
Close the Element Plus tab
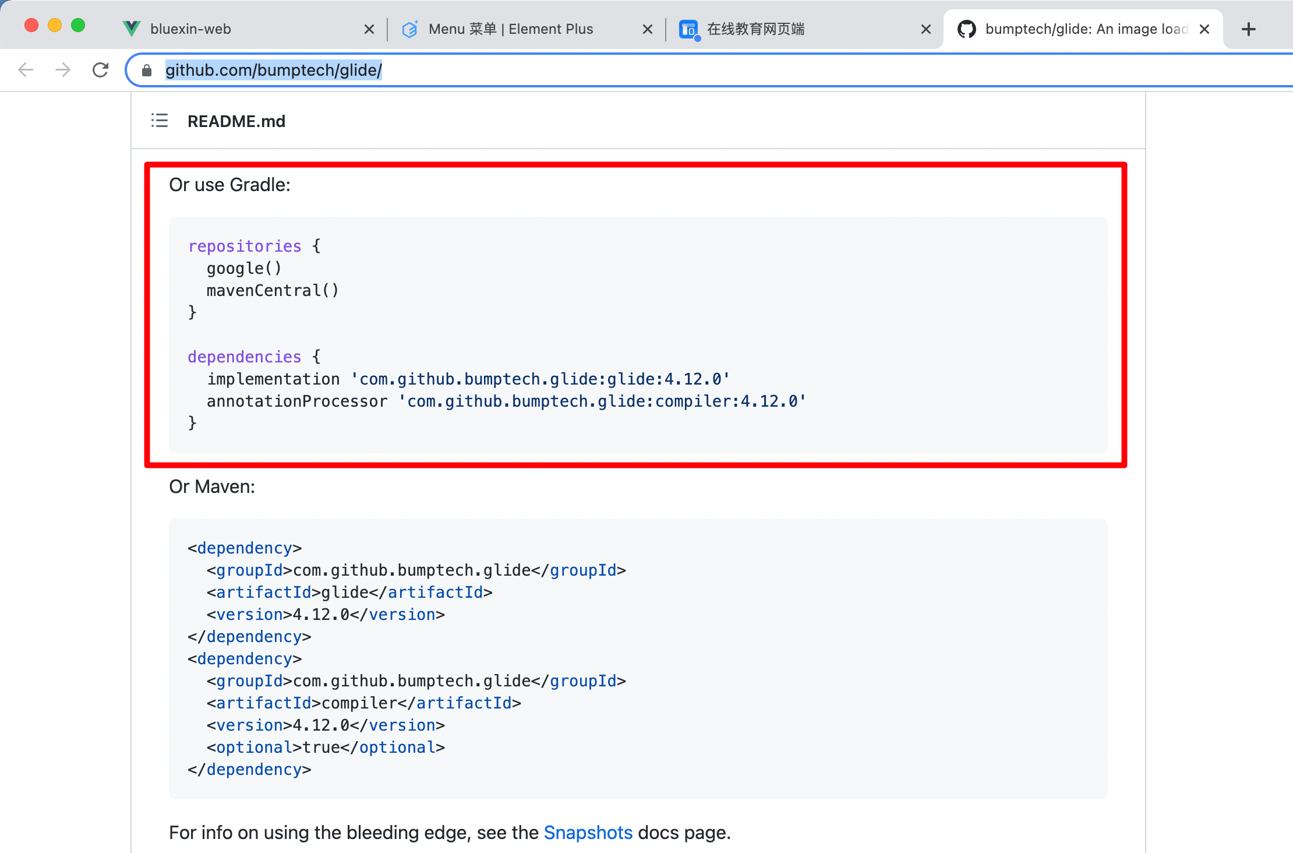pos(647,29)
